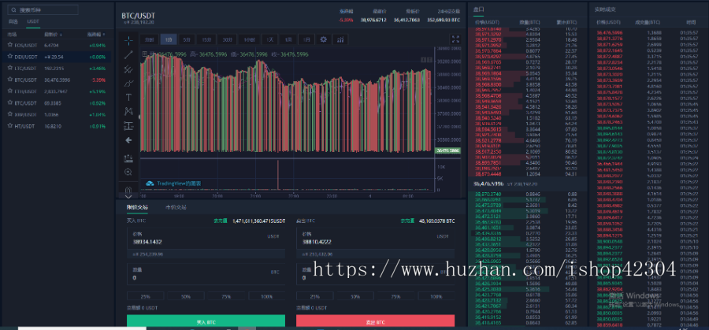Focus the buy quantity BTC input
Image resolution: width=709 pixels, height=330 pixels.
[x=206, y=275]
